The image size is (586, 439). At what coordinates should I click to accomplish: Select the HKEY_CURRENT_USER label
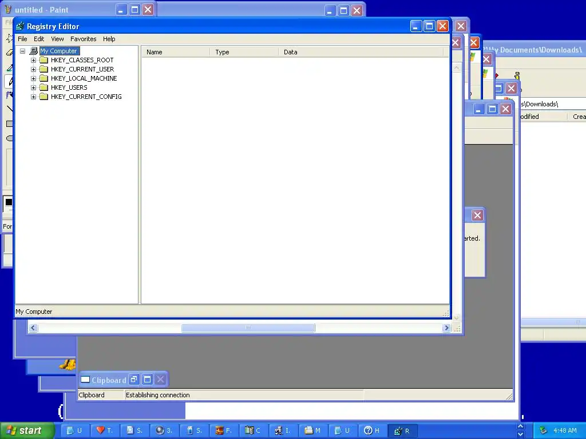[82, 69]
